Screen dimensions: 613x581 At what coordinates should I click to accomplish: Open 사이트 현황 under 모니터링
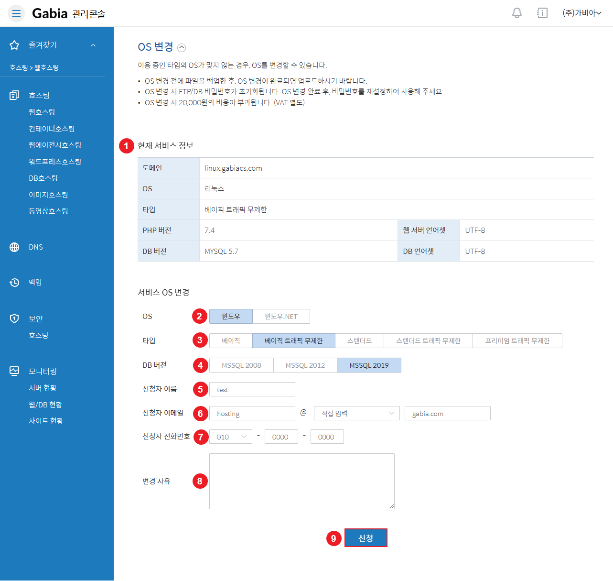coord(46,421)
